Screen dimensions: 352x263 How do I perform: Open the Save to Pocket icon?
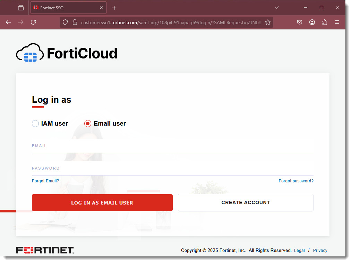[299, 22]
